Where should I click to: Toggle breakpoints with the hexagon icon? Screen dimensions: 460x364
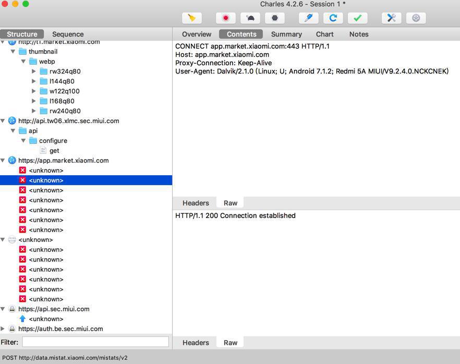tap(274, 18)
